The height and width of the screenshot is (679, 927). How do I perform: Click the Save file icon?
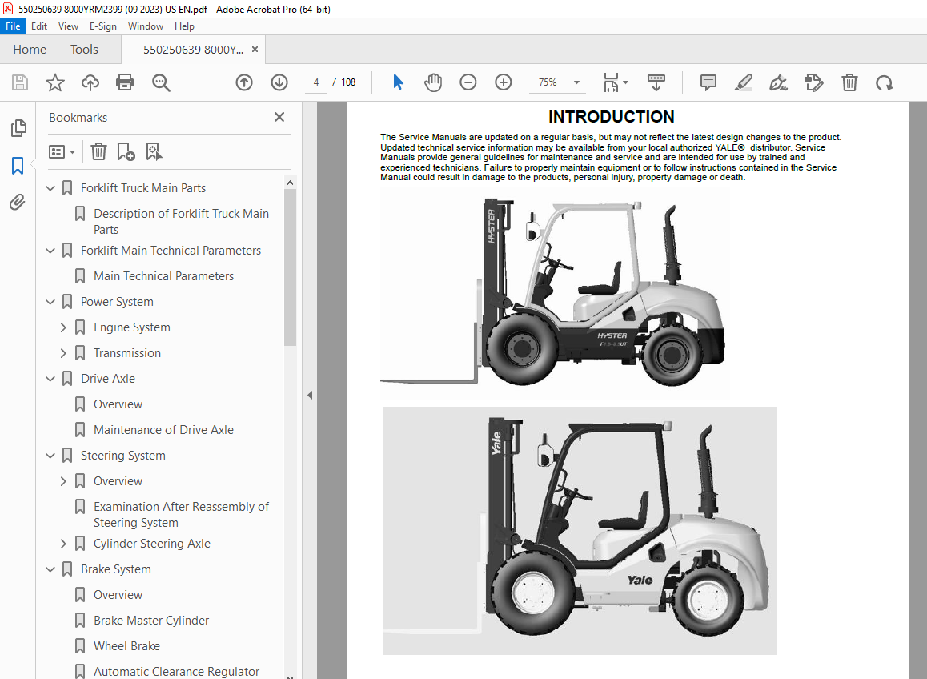tap(19, 82)
